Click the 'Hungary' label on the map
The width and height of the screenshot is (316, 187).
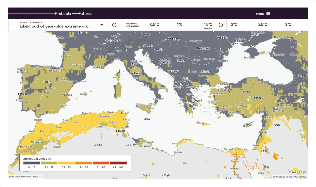tap(174, 39)
